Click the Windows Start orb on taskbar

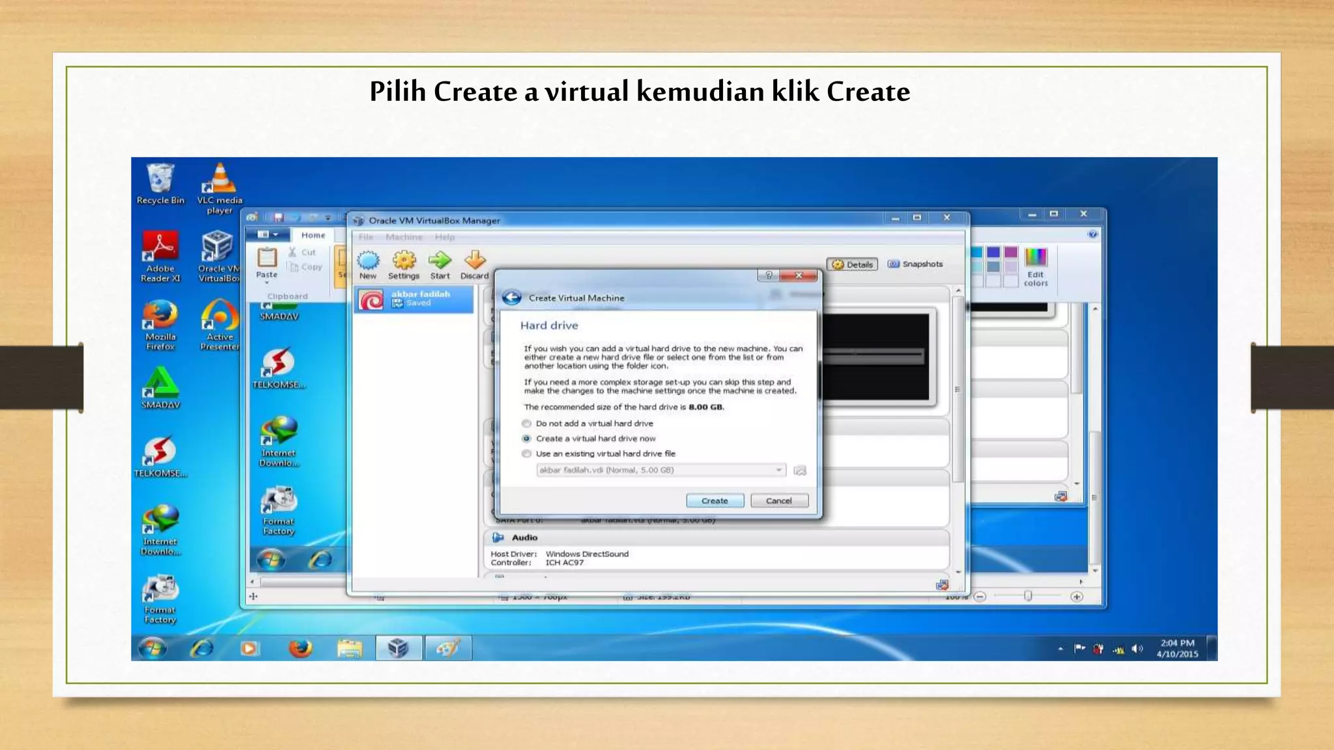click(152, 648)
